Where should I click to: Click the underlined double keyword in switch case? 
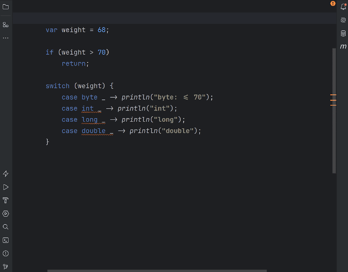93,131
